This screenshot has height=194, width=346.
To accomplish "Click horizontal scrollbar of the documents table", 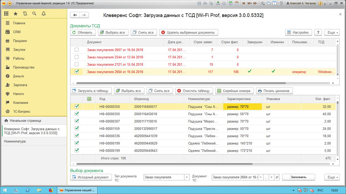I will point(181,83).
